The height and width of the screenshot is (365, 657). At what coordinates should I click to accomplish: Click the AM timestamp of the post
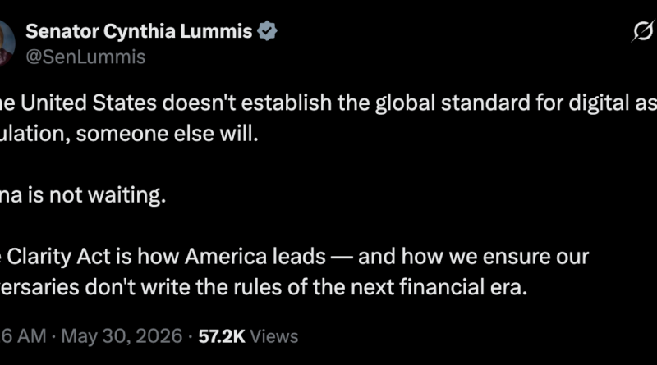pos(23,336)
